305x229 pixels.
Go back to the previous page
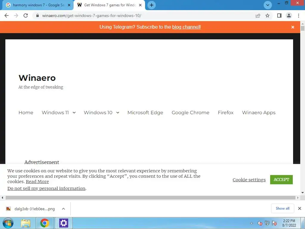point(7,16)
